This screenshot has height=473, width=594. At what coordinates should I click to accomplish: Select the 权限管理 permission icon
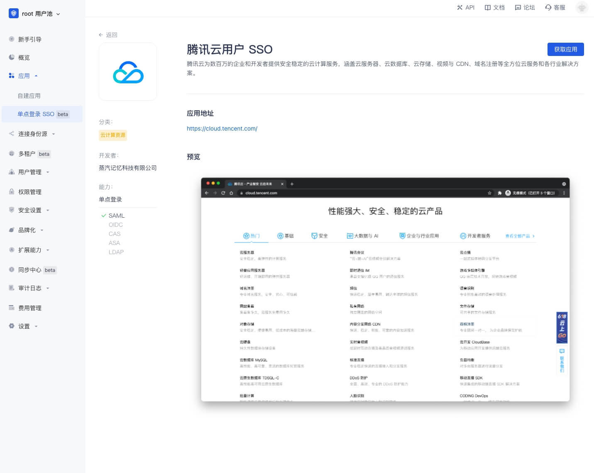coord(11,192)
